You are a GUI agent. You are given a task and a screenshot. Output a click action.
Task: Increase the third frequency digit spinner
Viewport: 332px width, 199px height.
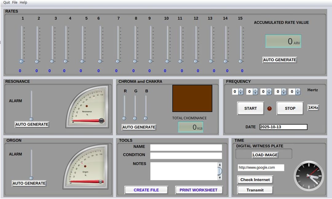click(x=269, y=90)
